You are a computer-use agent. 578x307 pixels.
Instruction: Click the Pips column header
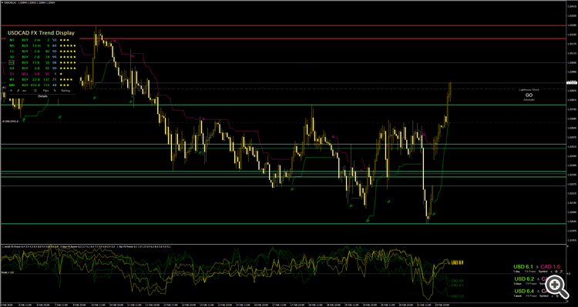[45, 90]
